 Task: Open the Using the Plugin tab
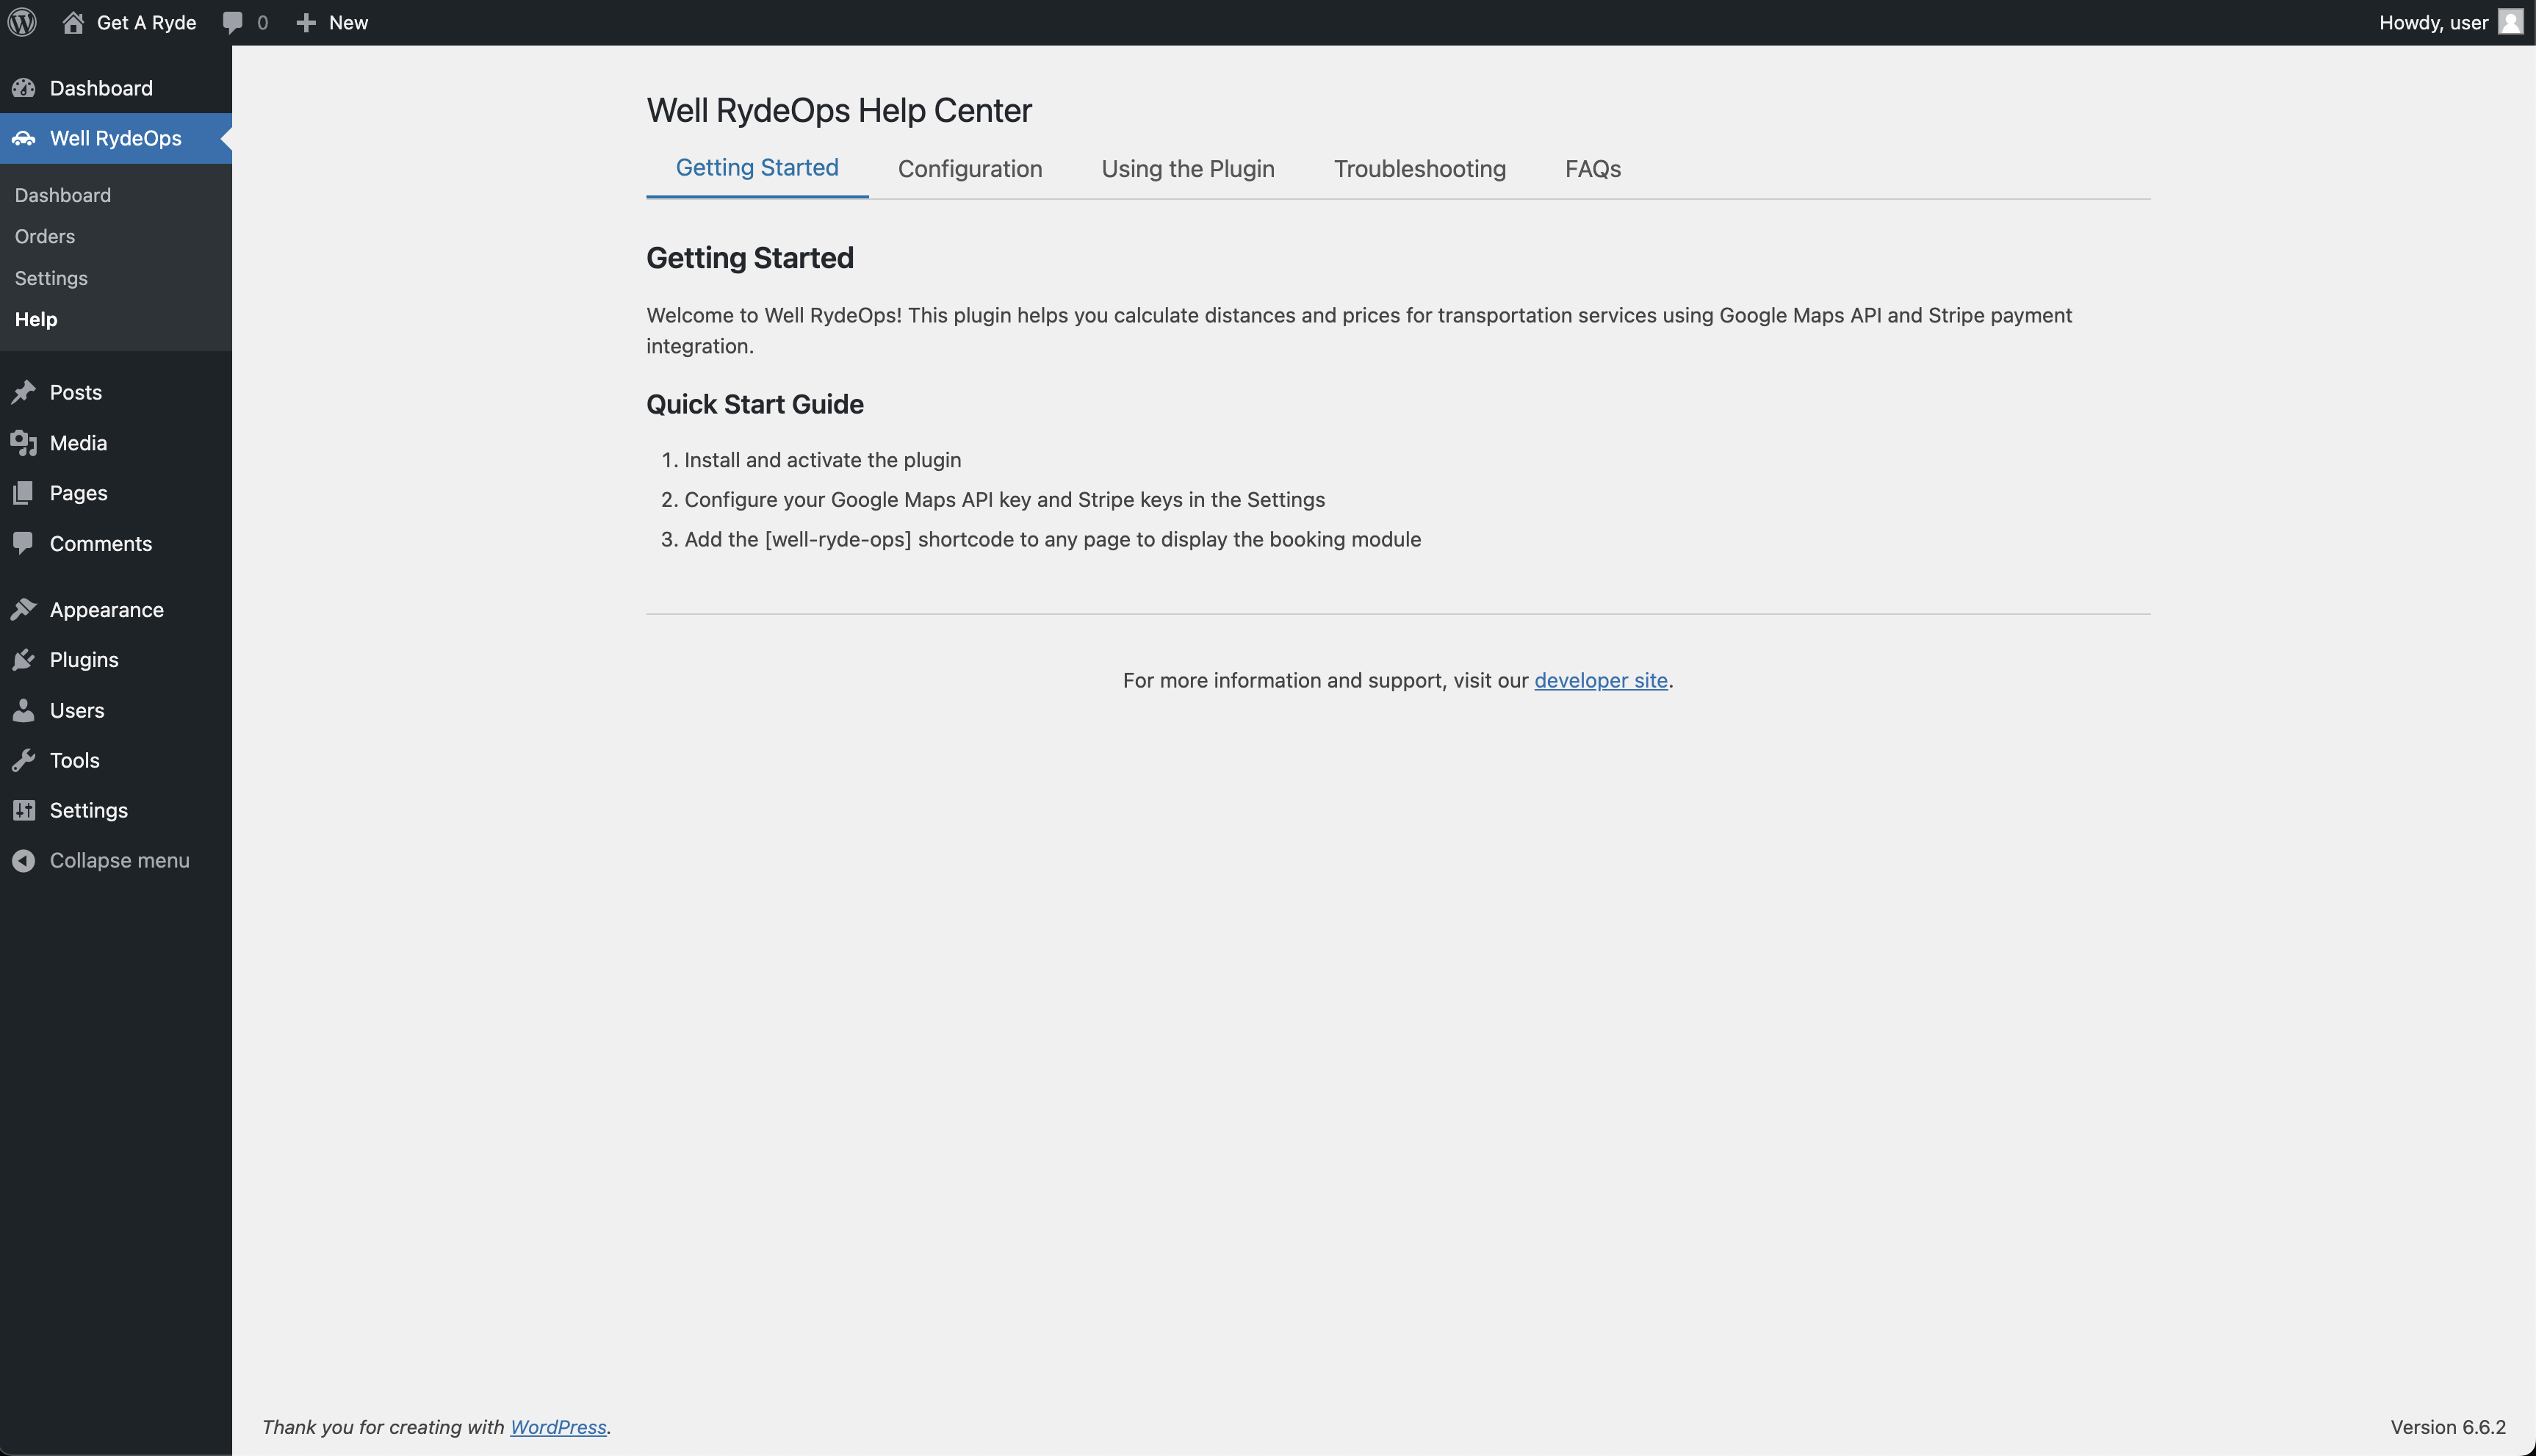tap(1188, 168)
